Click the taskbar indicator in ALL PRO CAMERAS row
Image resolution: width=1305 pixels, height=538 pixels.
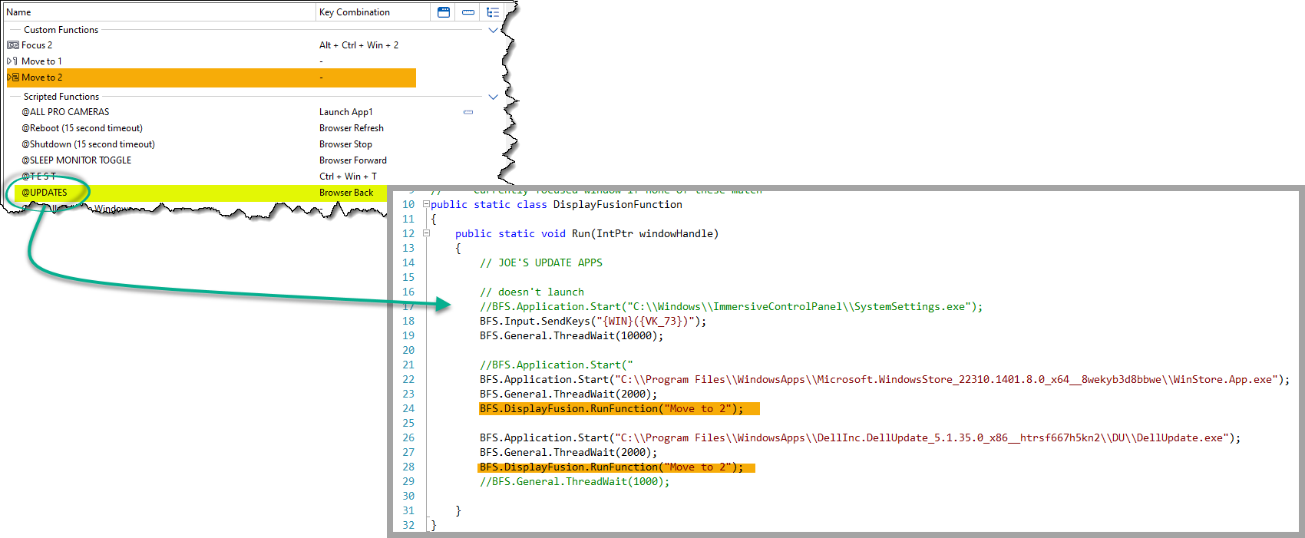click(468, 112)
